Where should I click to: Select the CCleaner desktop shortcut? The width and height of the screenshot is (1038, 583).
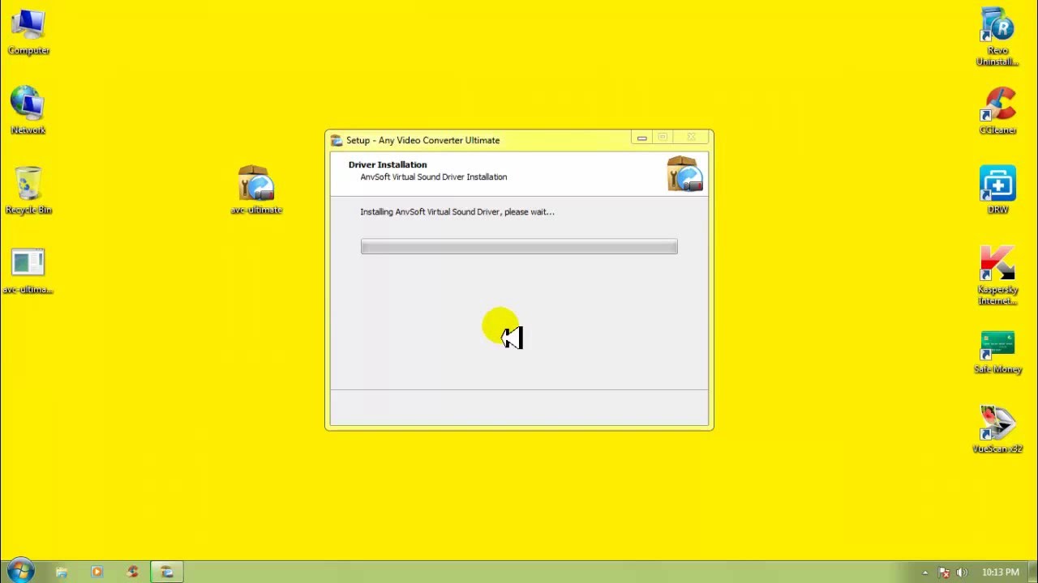pyautogui.click(x=997, y=111)
